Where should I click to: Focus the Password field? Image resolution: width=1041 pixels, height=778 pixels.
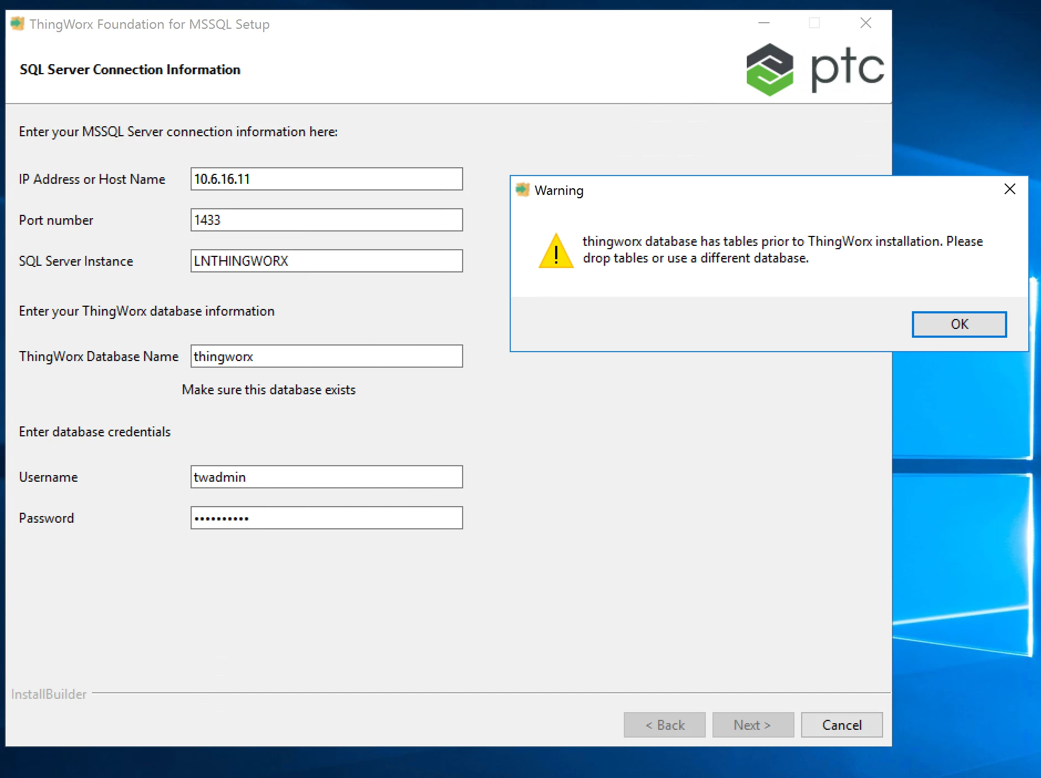coord(326,518)
